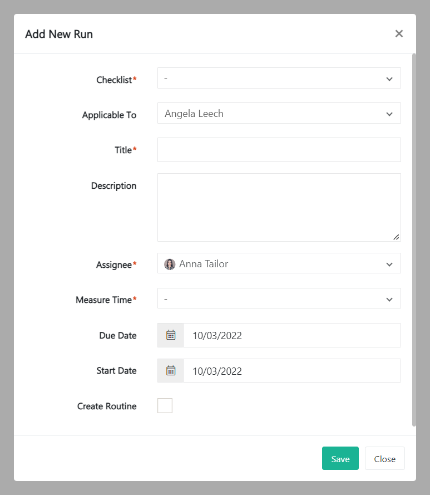Click Anna Tailor's avatar picture
The image size is (430, 495).
tap(170, 263)
